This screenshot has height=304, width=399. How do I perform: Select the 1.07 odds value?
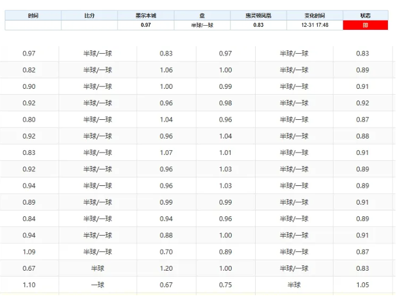tap(166, 153)
